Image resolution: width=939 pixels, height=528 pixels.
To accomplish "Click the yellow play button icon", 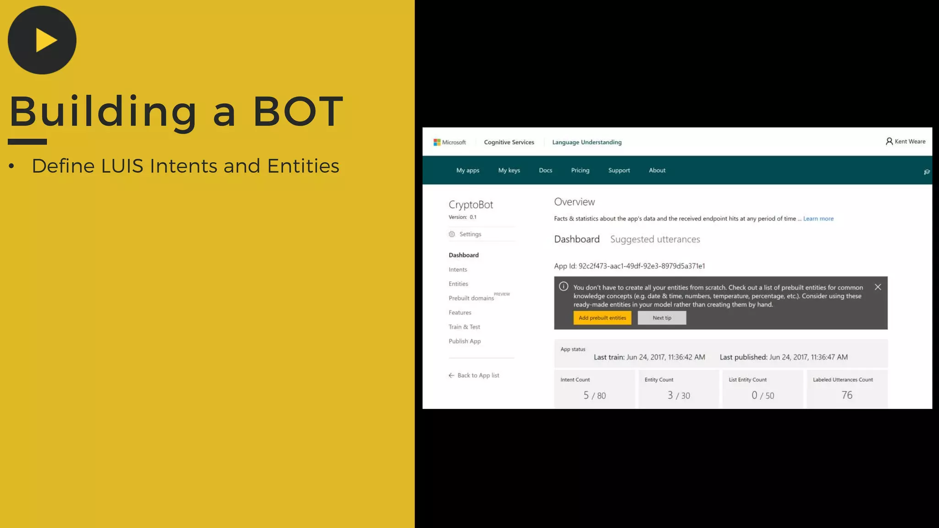I will pos(42,40).
